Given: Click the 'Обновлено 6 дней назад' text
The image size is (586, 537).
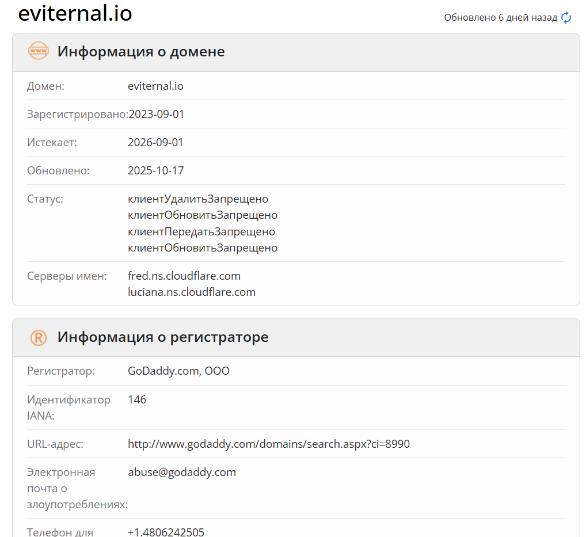Looking at the screenshot, I should 500,17.
